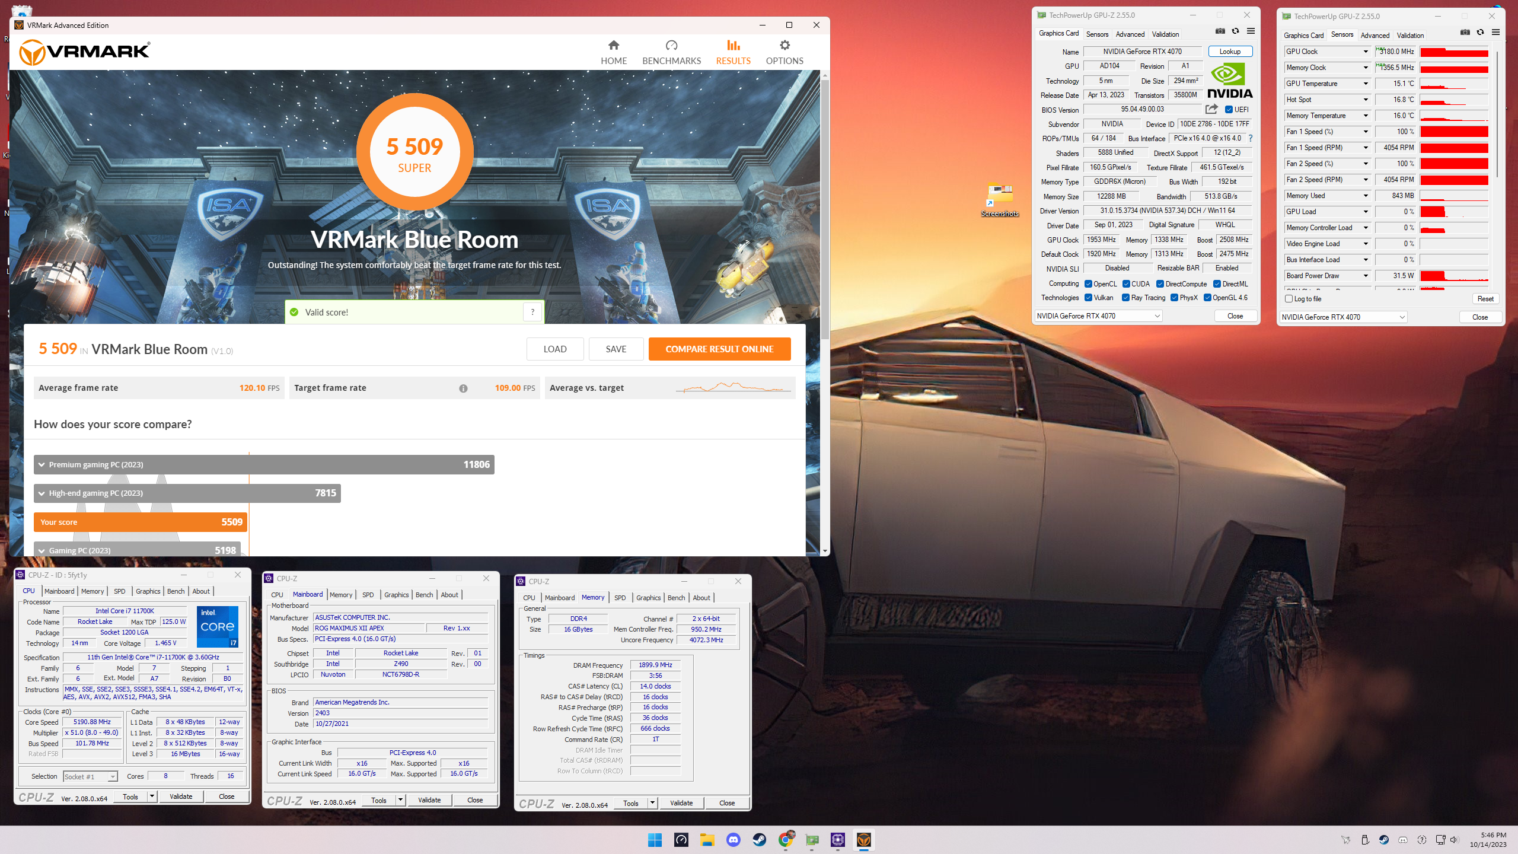Click the BIOS export share icon in GPU-Z
This screenshot has width=1518, height=854.
pos(1211,109)
